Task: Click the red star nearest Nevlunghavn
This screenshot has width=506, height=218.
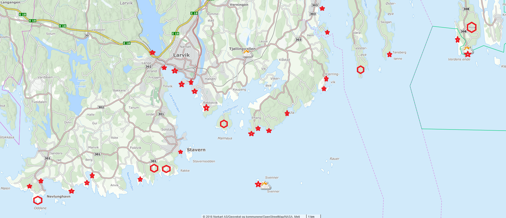Action: (71, 191)
